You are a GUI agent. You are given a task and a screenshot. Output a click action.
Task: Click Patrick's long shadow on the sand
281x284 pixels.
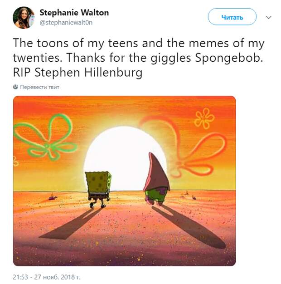pyautogui.click(x=188, y=226)
